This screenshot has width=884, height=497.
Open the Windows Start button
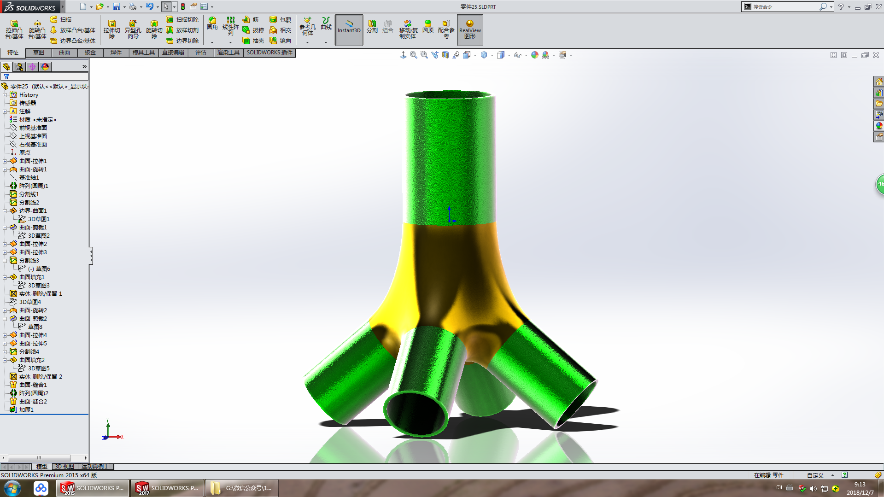(12, 488)
